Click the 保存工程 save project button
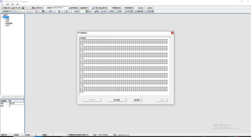The width and height of the screenshot is (251, 137). click(26, 8)
